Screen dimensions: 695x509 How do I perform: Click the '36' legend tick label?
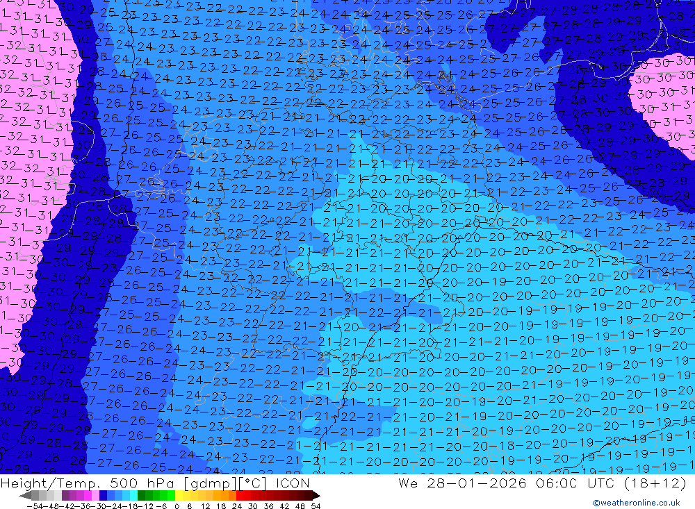click(268, 506)
